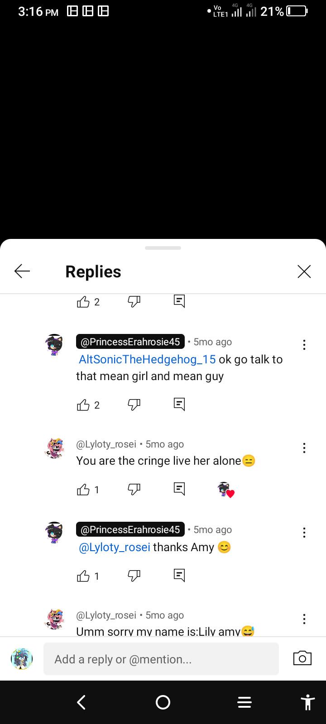
Task: Tap the @Lyloty_rosei mention link
Action: pos(115,547)
